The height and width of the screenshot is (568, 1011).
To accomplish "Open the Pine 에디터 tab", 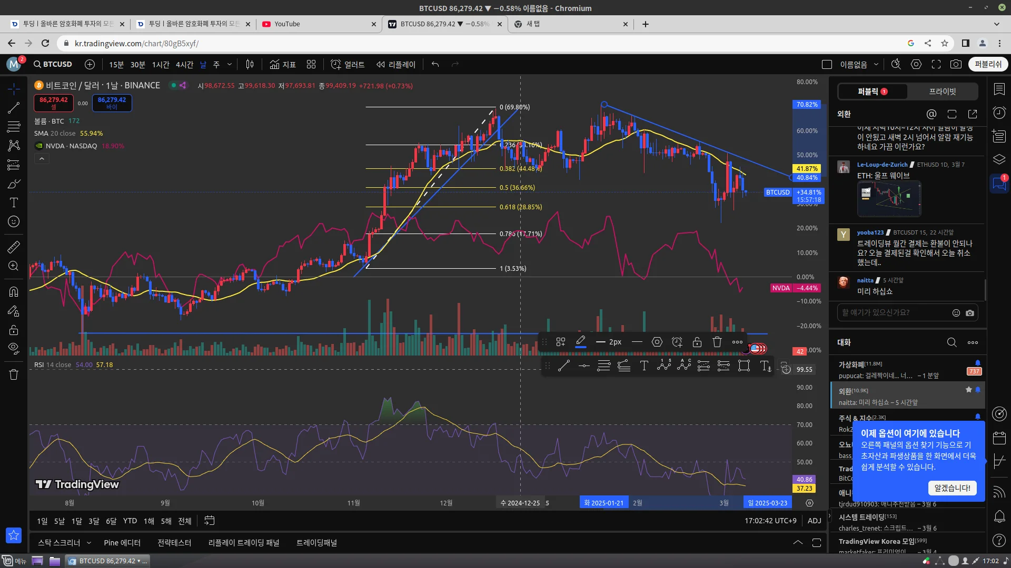I will point(122,543).
